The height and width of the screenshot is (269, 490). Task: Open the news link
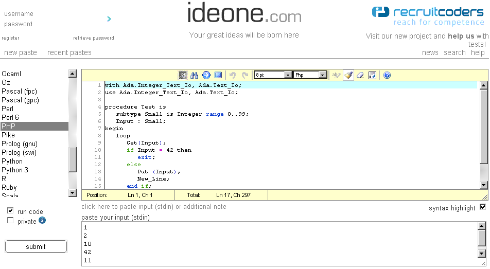click(430, 52)
